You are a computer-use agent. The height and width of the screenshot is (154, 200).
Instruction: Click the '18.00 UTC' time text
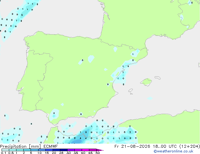[165, 146]
